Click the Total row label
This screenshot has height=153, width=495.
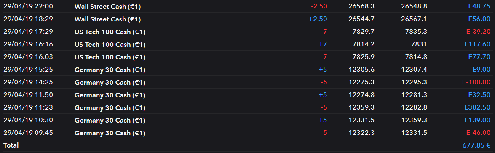11,145
